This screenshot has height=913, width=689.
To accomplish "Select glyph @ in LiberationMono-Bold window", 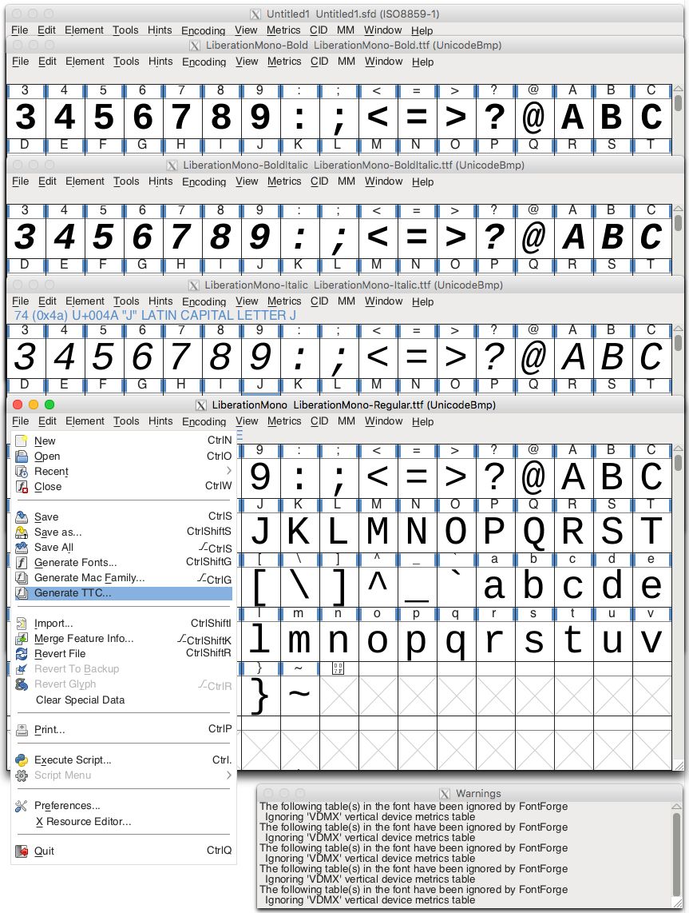I will tap(533, 117).
